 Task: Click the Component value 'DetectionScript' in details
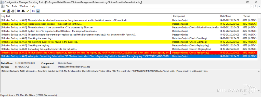[x=65, y=63]
